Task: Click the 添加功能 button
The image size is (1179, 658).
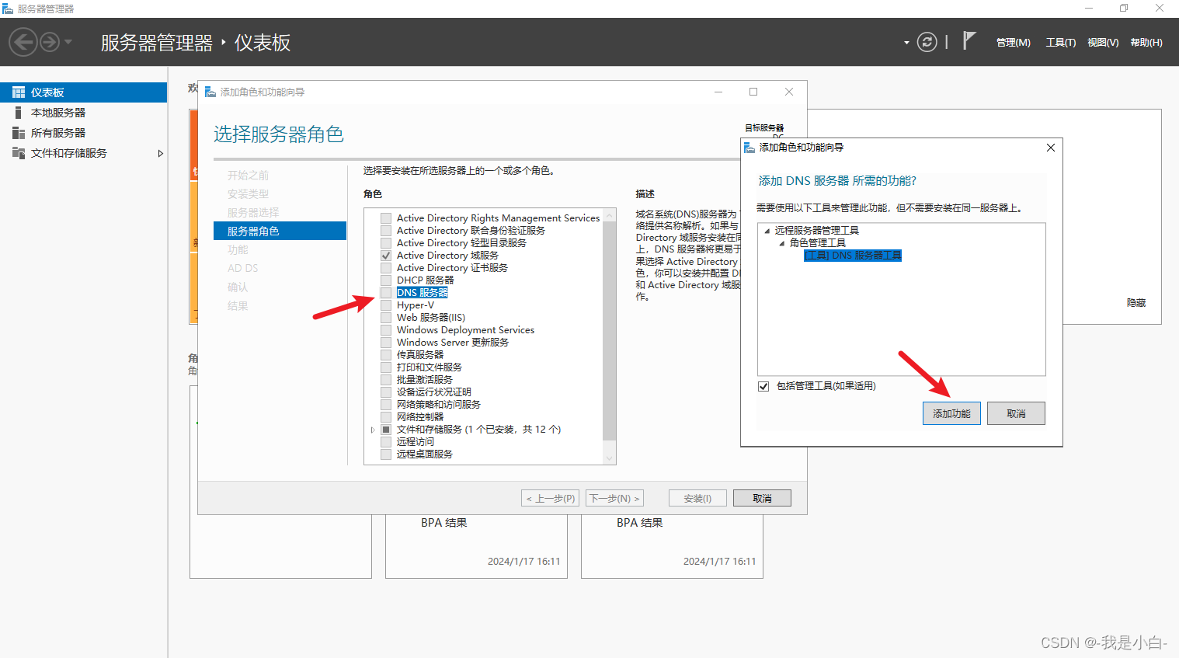Action: [951, 413]
